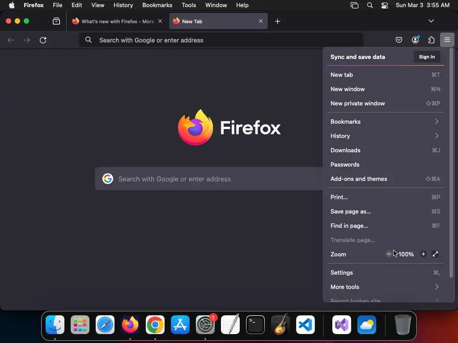Close the New Tab tab
This screenshot has width=458, height=343.
point(261,21)
